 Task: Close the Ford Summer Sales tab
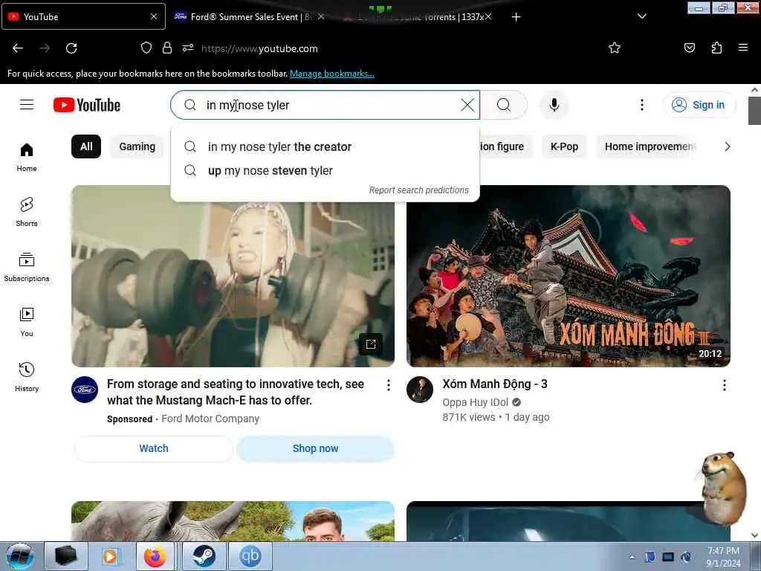[321, 16]
